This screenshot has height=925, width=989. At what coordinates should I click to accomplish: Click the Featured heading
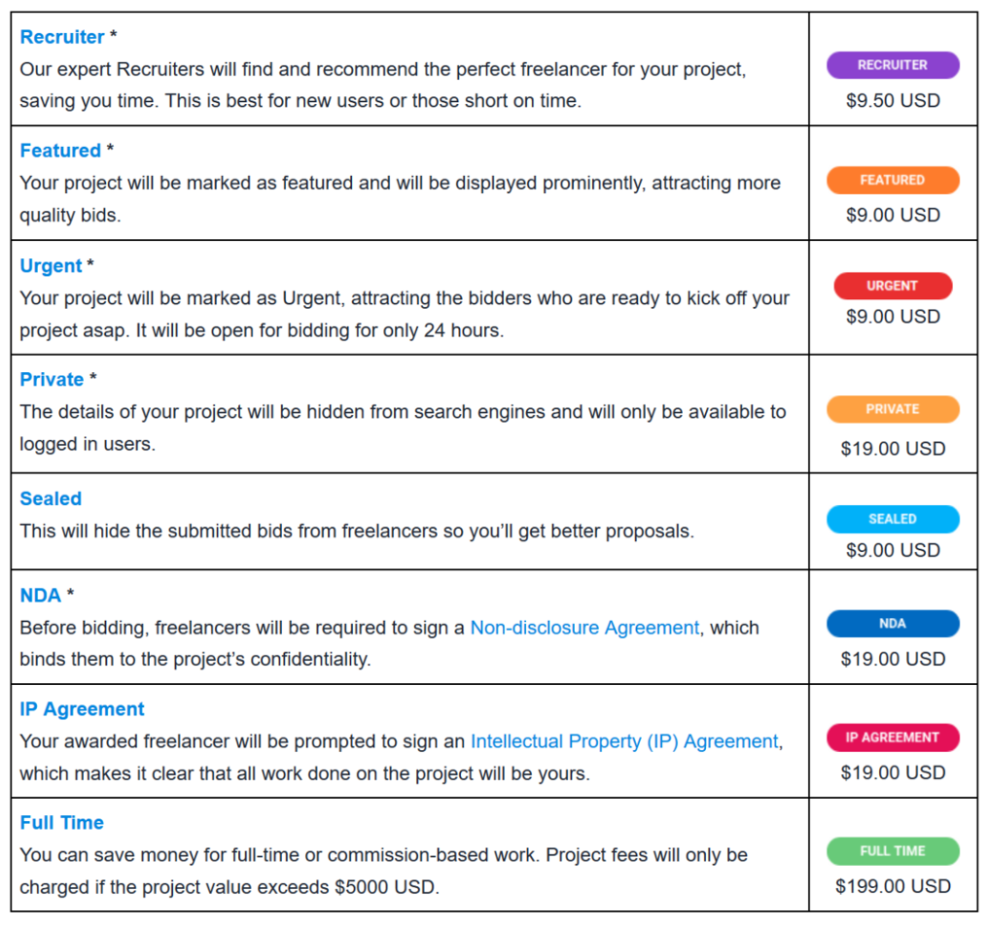(60, 151)
